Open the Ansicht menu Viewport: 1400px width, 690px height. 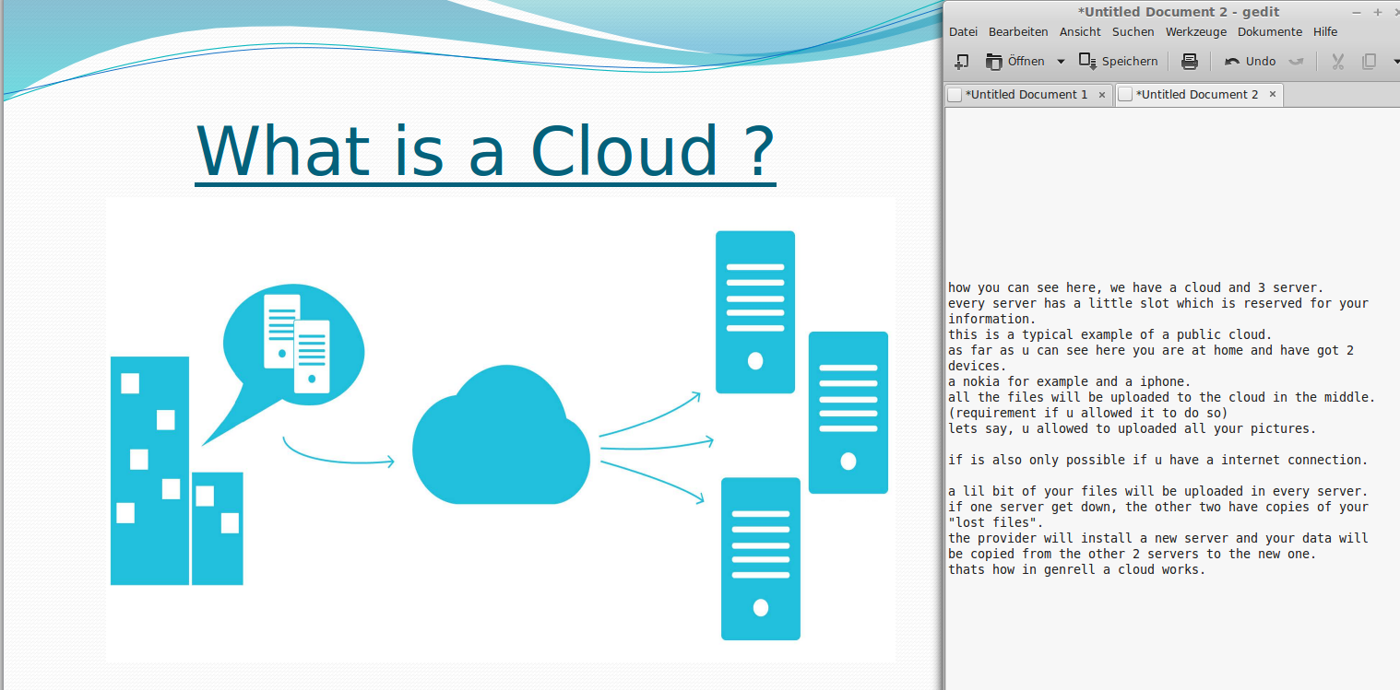click(1080, 32)
